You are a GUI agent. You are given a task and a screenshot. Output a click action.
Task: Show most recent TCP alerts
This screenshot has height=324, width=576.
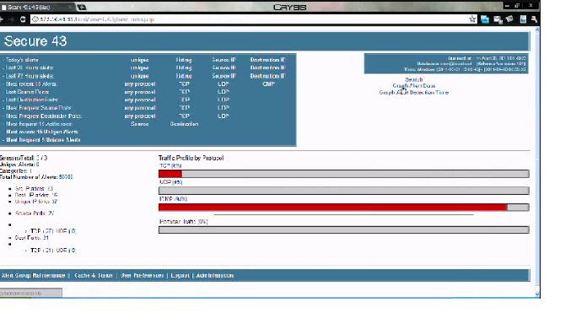click(x=184, y=84)
